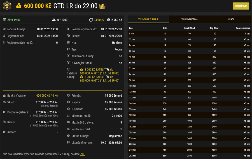Click the Zítra 19:00 start label
The width and height of the screenshot is (252, 159).
pos(14,20)
